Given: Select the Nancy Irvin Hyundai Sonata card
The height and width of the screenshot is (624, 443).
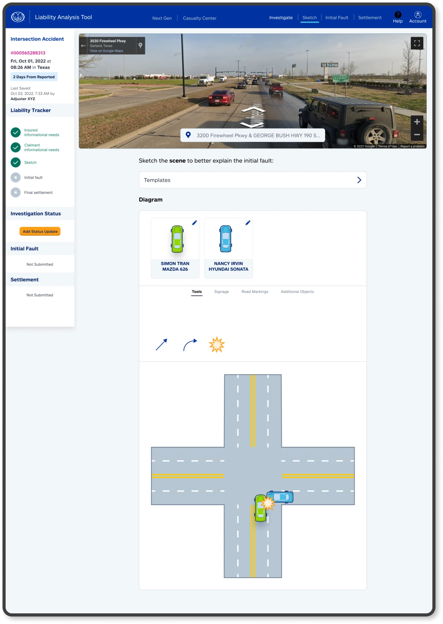Looking at the screenshot, I should click(x=228, y=248).
